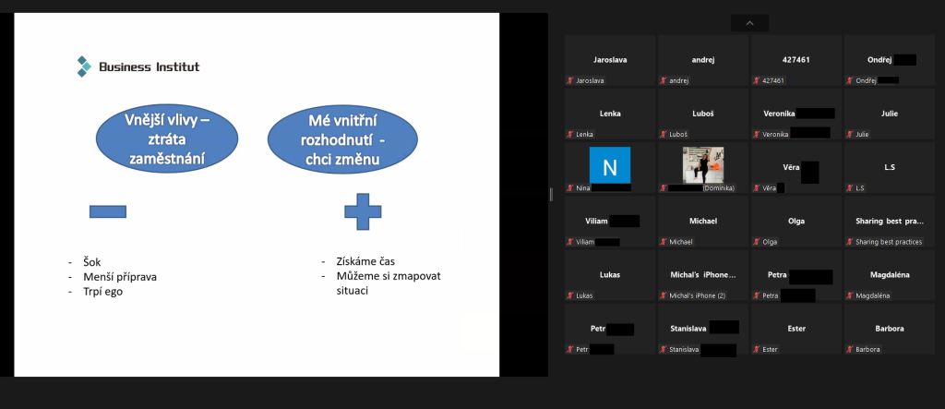Click the Business Institut logo on slide
The height and width of the screenshot is (409, 945).
pos(138,66)
